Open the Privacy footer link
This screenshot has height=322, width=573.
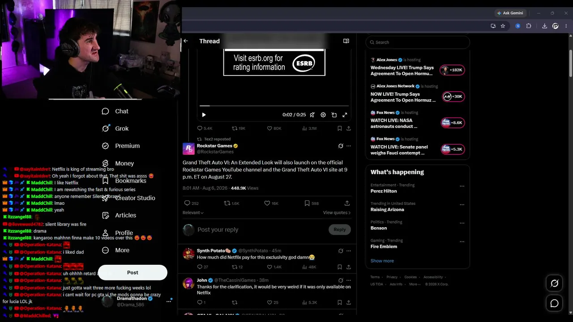point(392,277)
